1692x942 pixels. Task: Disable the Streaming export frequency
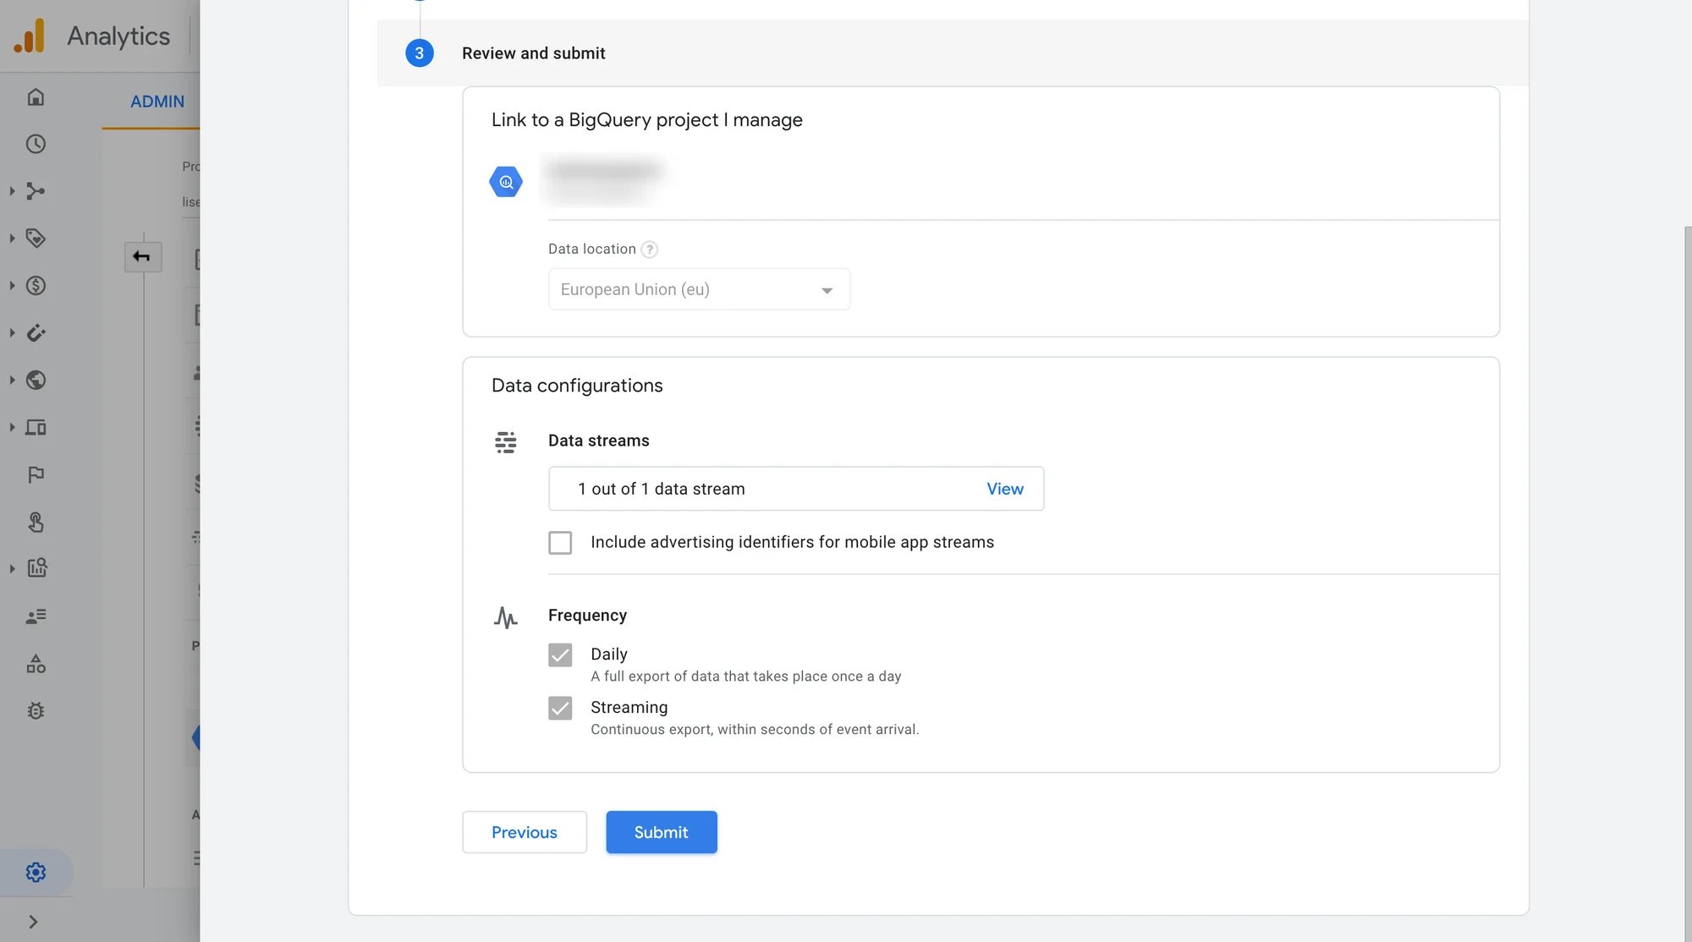(x=560, y=708)
